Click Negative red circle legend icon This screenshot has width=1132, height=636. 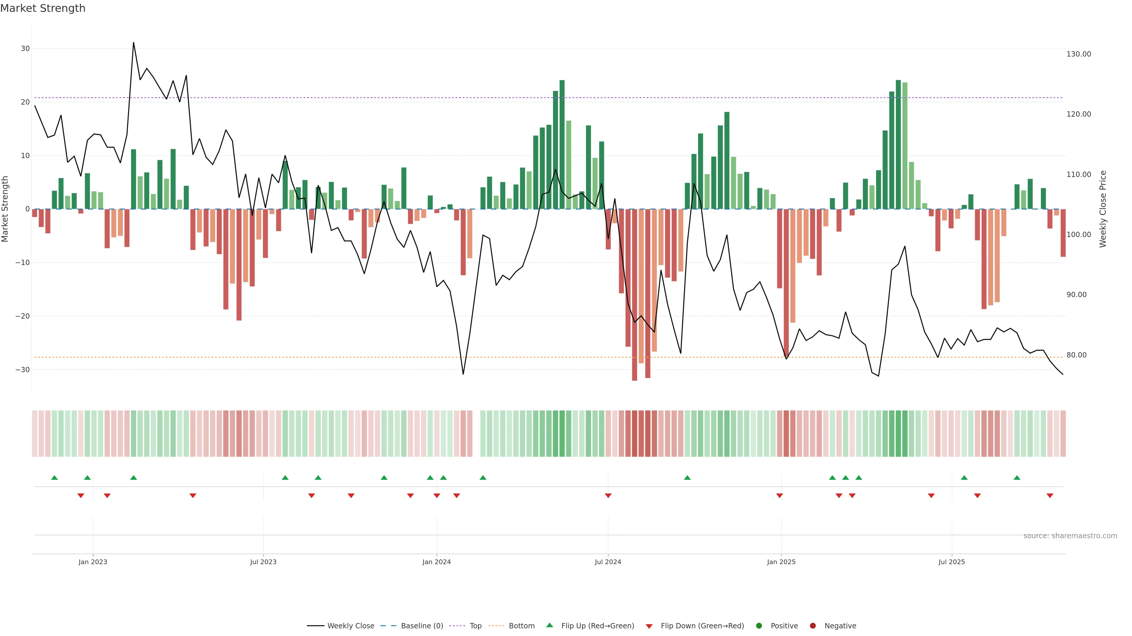click(x=812, y=626)
